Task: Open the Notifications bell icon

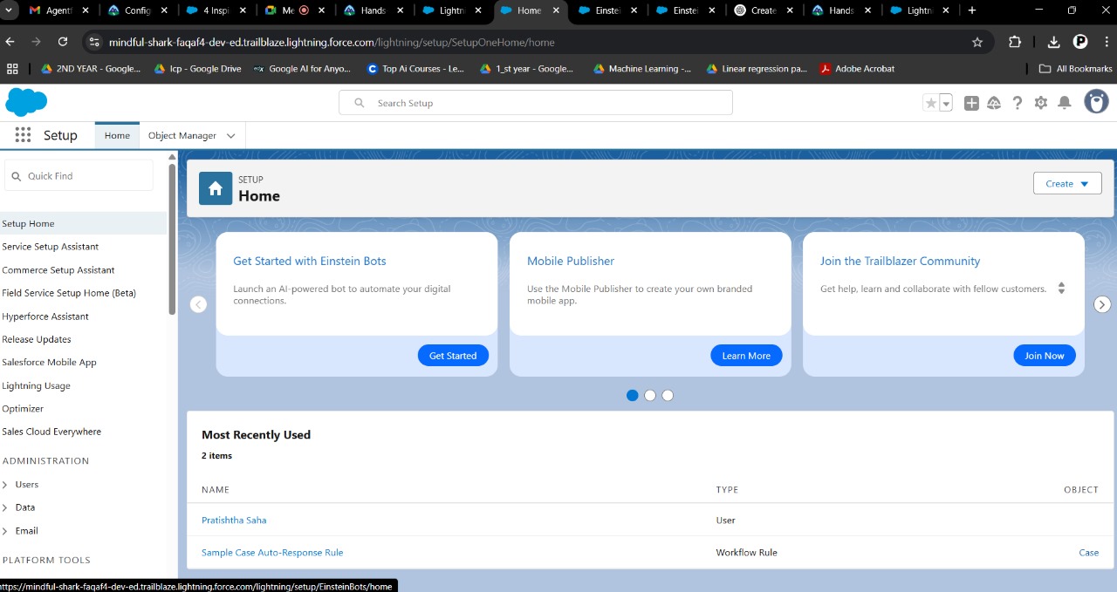Action: coord(1065,103)
